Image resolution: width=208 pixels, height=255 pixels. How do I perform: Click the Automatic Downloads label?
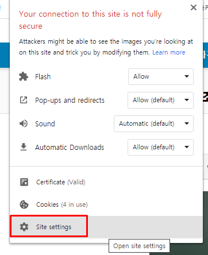pyautogui.click(x=70, y=148)
